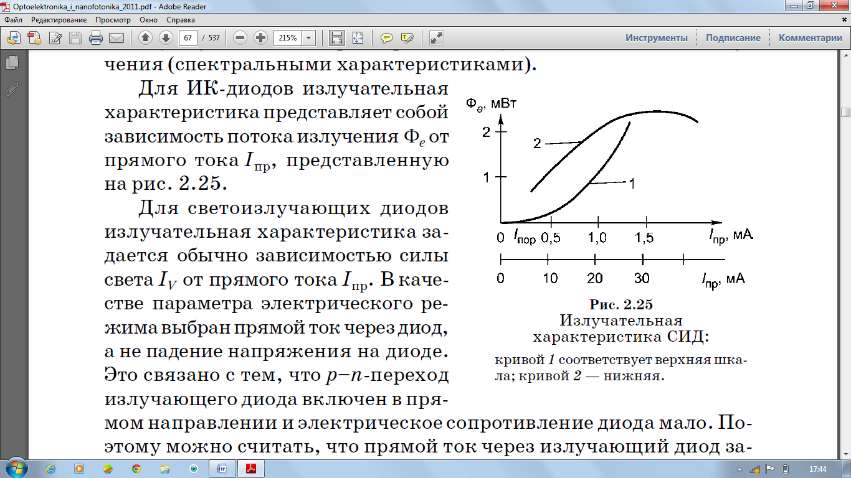851x478 pixels.
Task: Switch to read mode expand icon
Action: point(437,38)
